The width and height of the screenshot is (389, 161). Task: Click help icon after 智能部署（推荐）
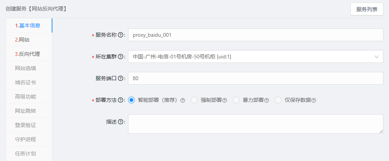click(x=183, y=100)
